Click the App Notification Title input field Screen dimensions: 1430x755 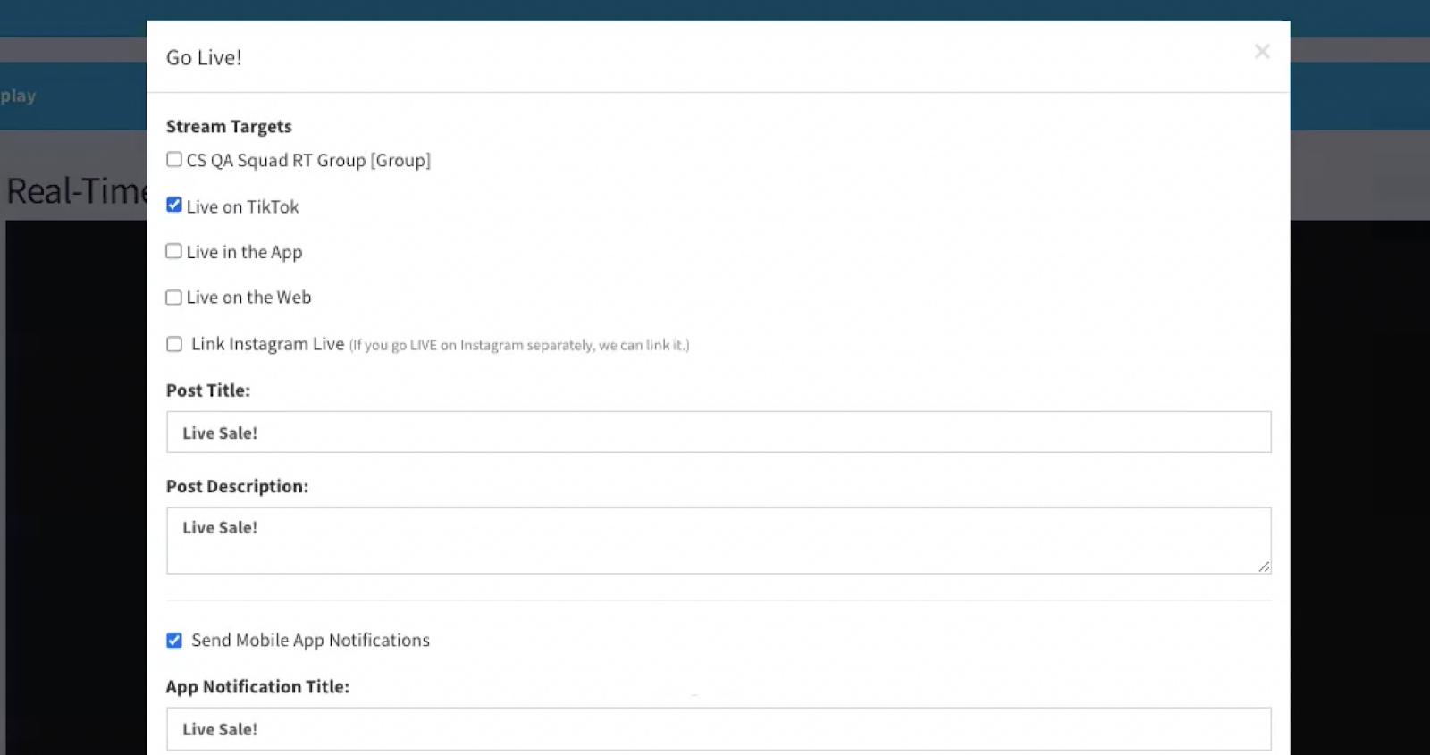pos(718,729)
